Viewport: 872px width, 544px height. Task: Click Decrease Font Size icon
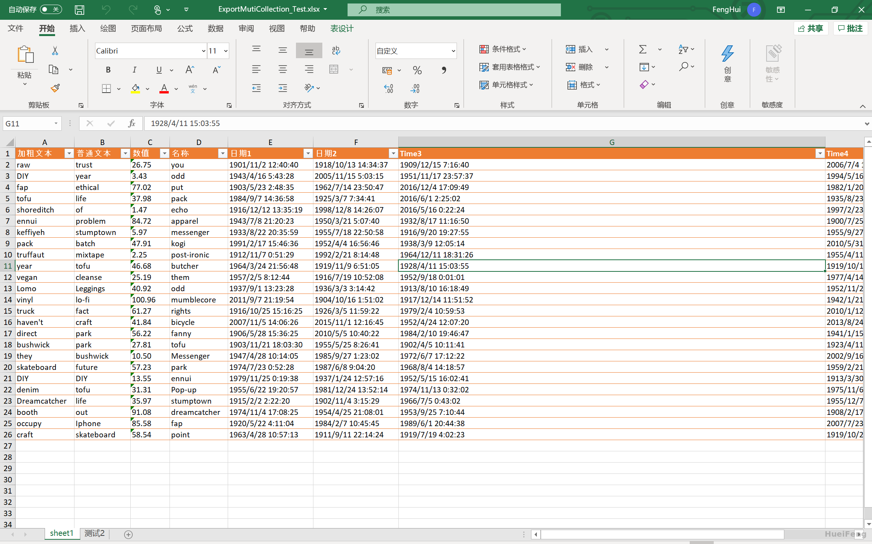click(216, 70)
